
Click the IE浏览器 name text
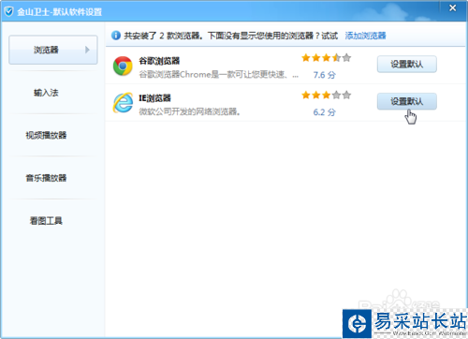154,98
